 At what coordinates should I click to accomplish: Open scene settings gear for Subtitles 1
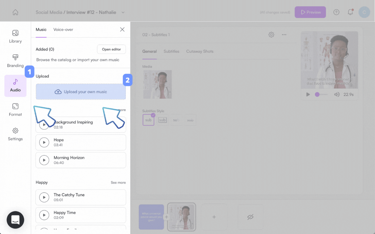coord(271,35)
